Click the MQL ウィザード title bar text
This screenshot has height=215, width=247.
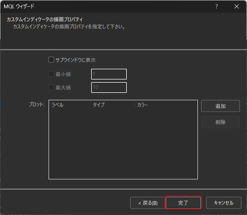19,6
